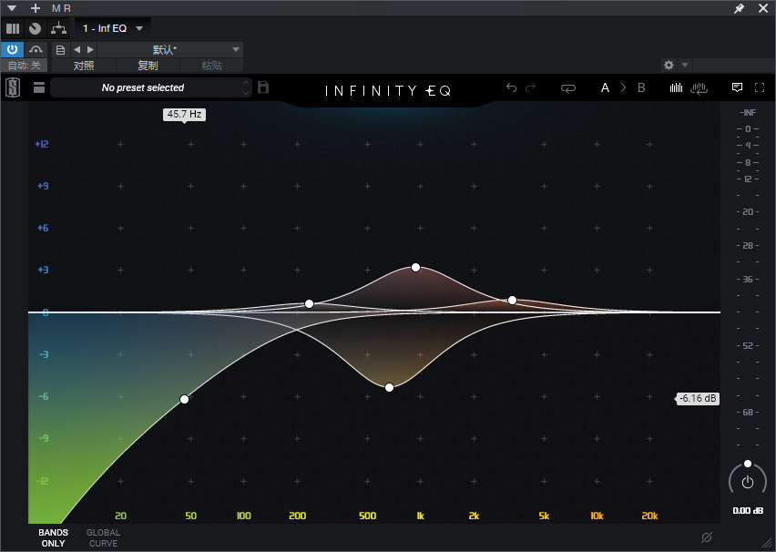The width and height of the screenshot is (776, 552).
Task: Click the undo arrow icon
Action: tap(511, 87)
